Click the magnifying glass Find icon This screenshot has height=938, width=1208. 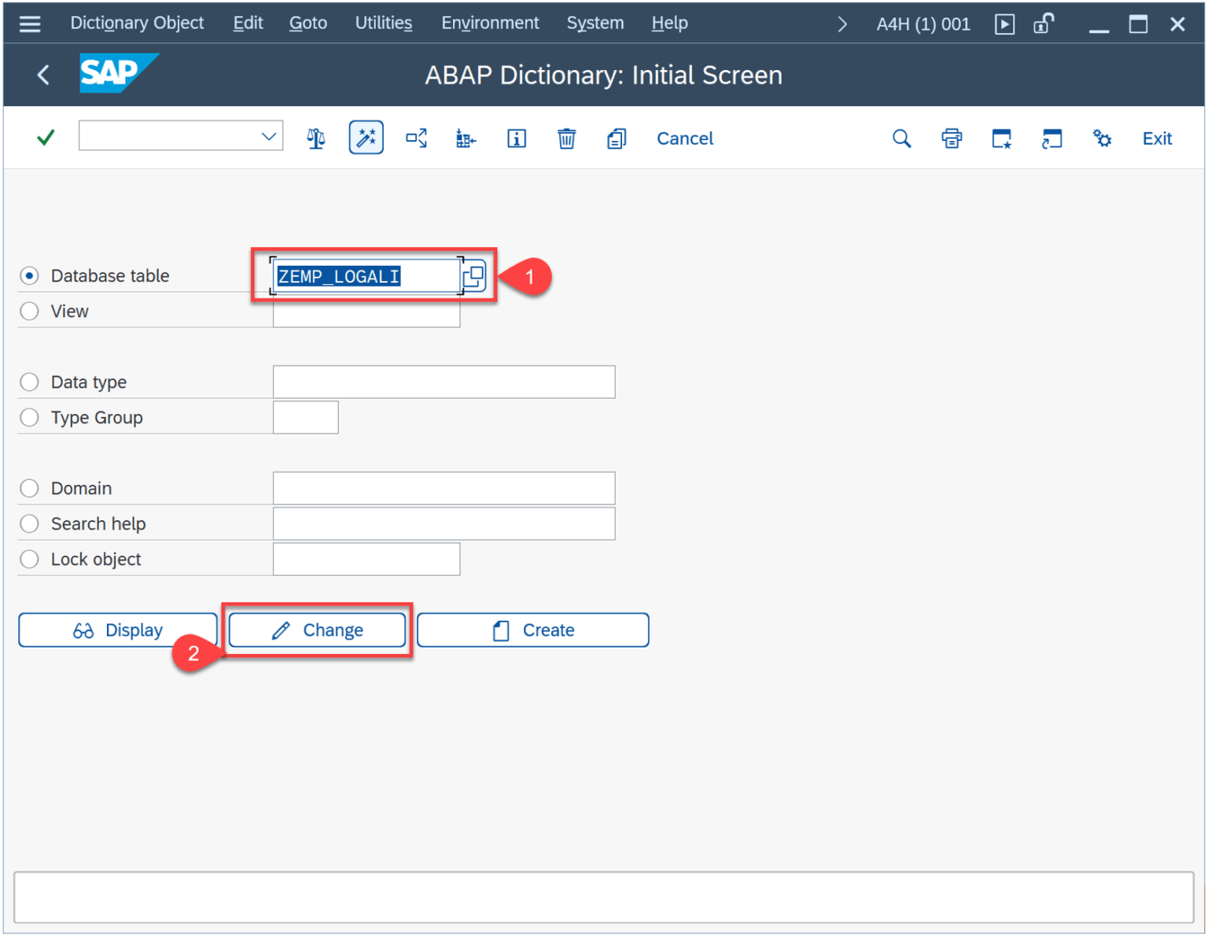point(901,138)
